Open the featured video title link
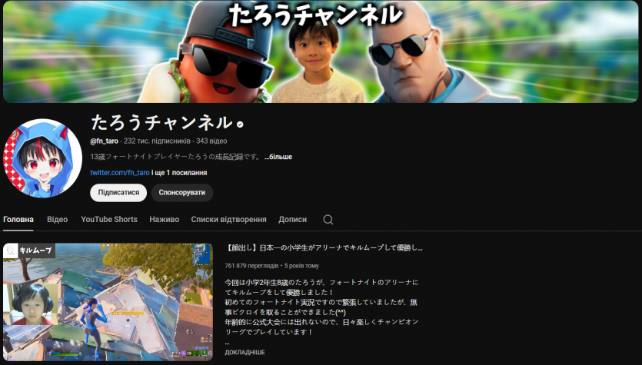This screenshot has width=642, height=365. point(324,248)
